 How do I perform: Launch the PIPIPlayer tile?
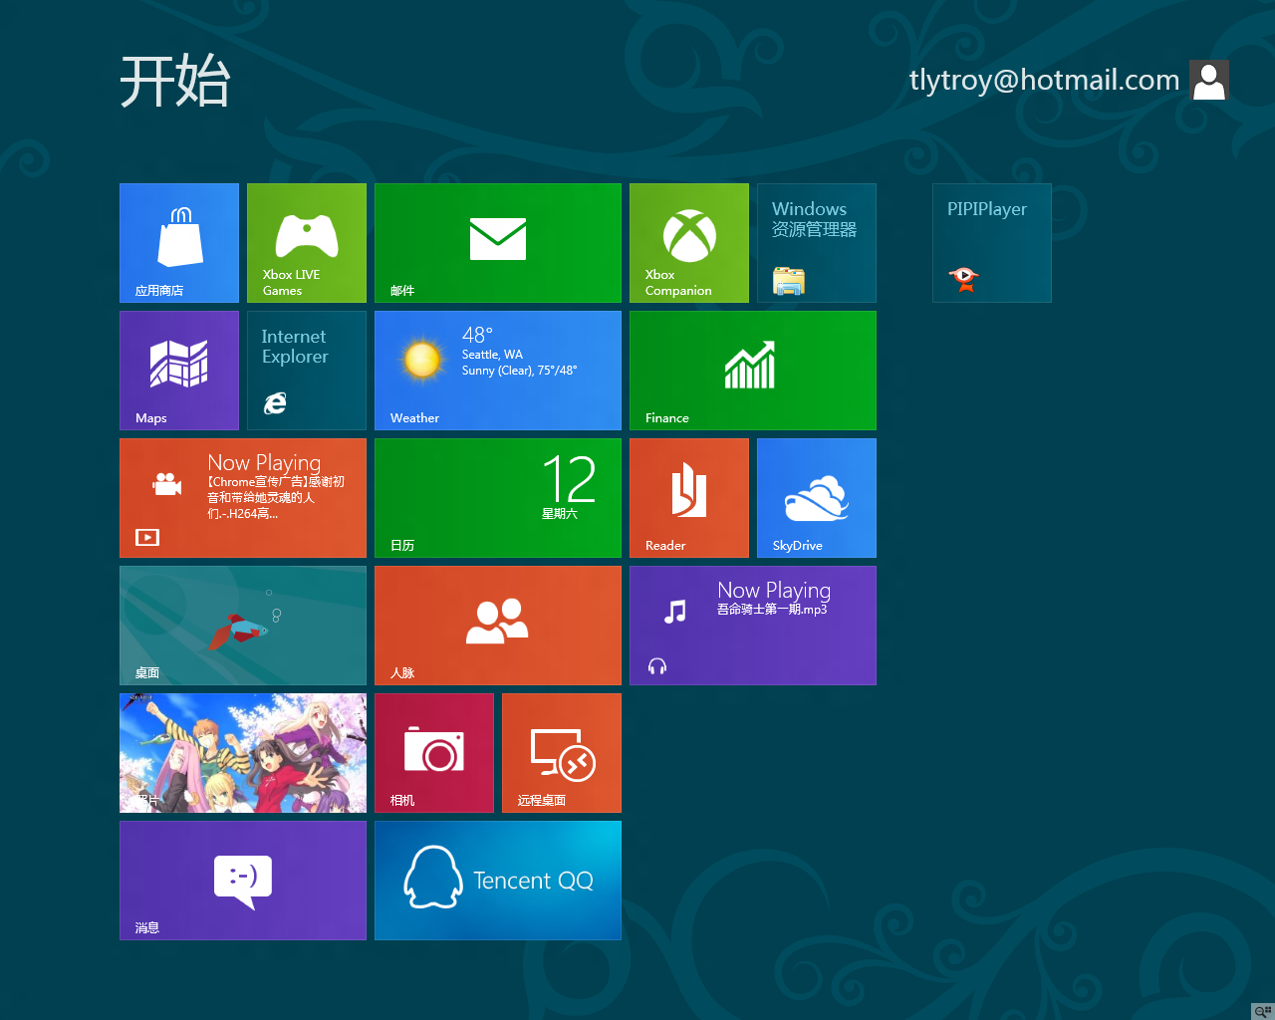click(x=992, y=243)
